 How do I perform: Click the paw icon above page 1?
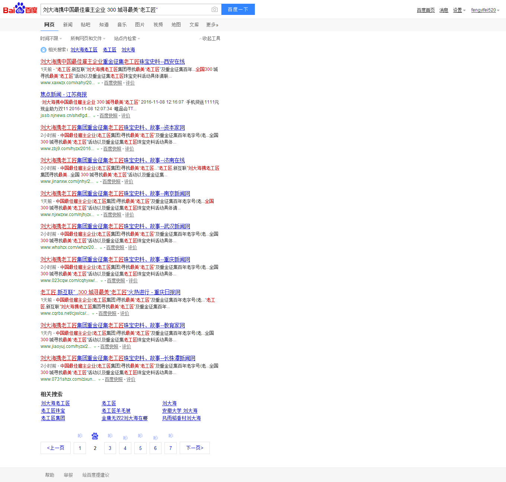click(80, 436)
